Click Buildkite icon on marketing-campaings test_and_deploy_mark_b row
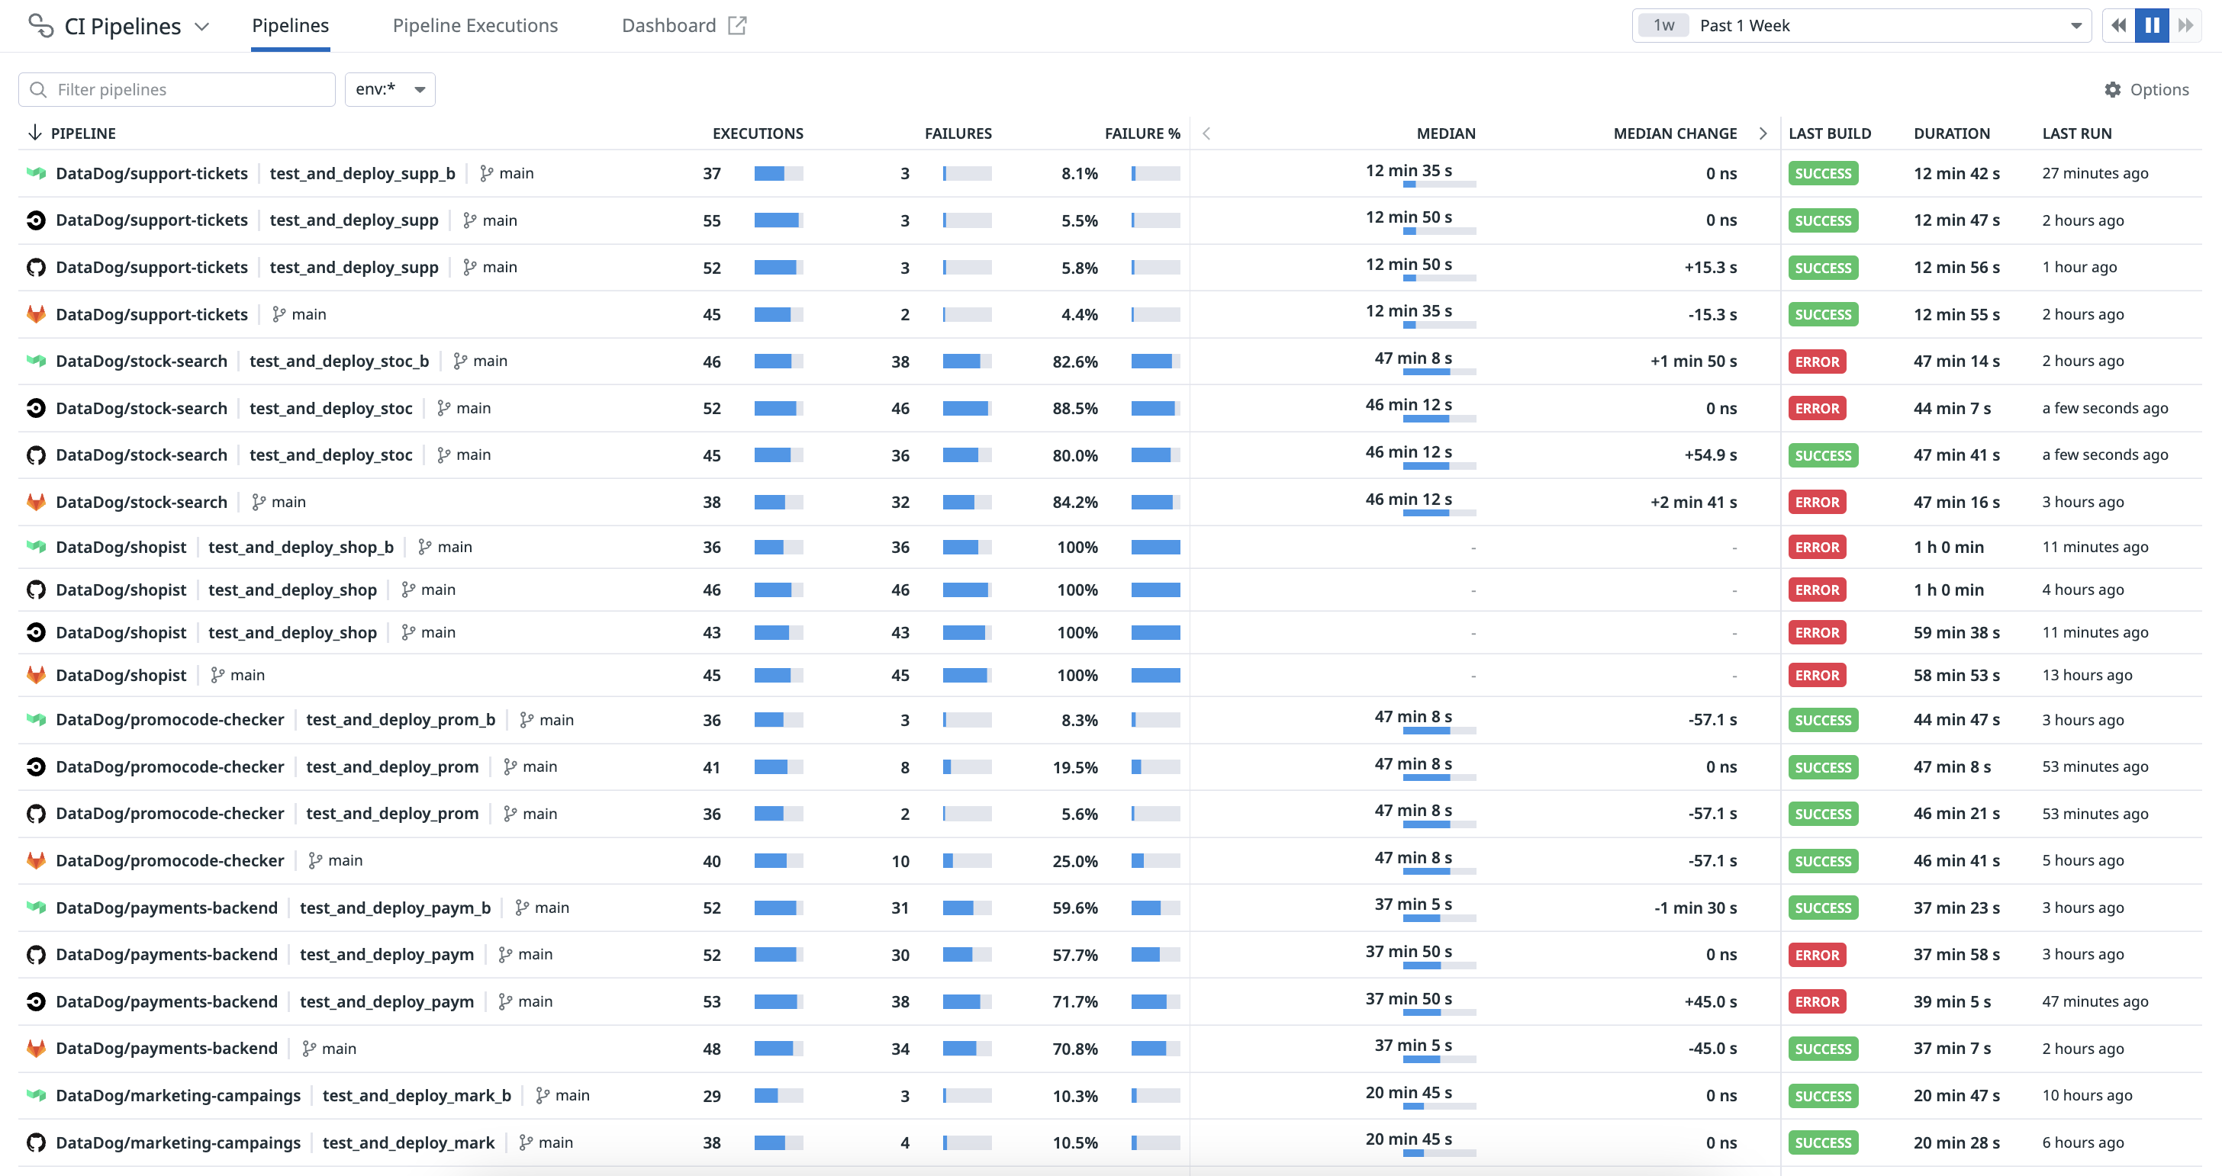The width and height of the screenshot is (2222, 1176). pyautogui.click(x=36, y=1096)
